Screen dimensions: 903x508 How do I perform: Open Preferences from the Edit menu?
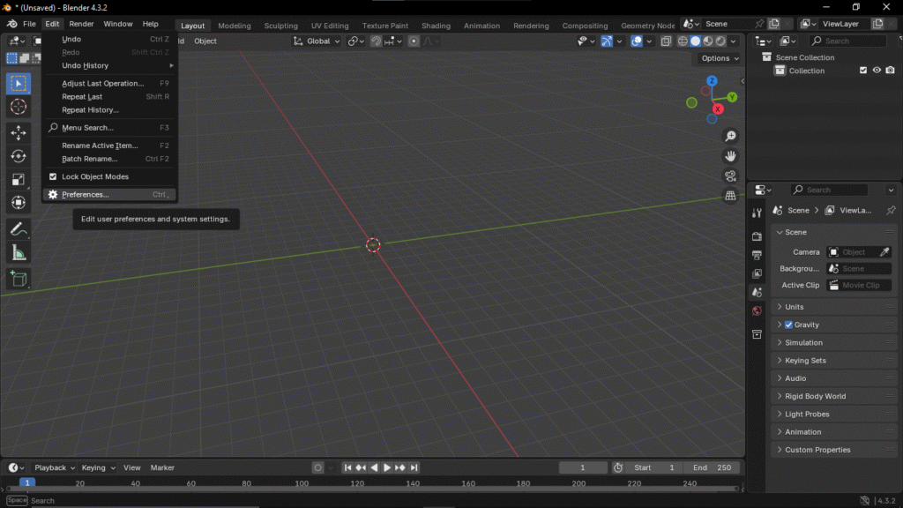[86, 195]
